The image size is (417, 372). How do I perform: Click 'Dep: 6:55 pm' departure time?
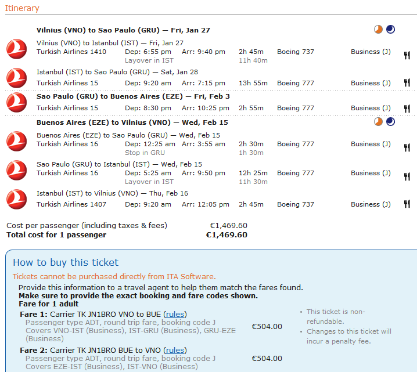coord(148,52)
